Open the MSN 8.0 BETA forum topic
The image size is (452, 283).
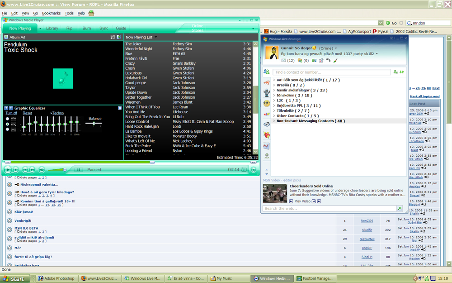point(26,228)
